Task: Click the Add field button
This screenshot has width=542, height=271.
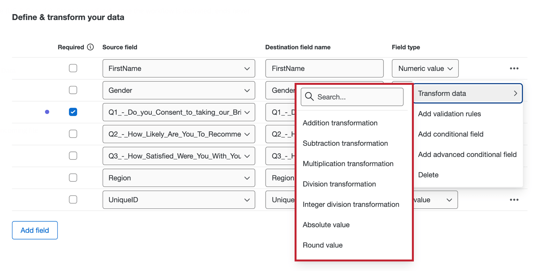Action: point(35,230)
